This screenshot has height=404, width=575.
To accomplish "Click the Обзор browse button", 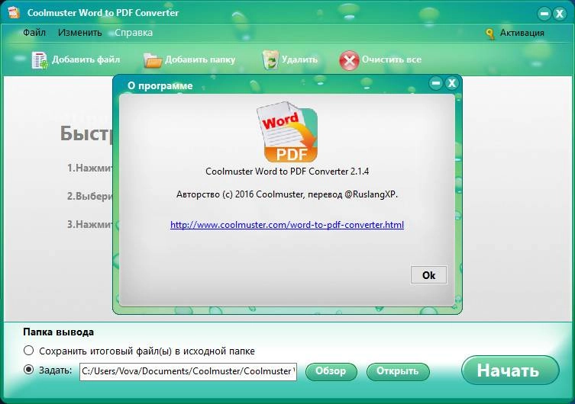I will (331, 371).
